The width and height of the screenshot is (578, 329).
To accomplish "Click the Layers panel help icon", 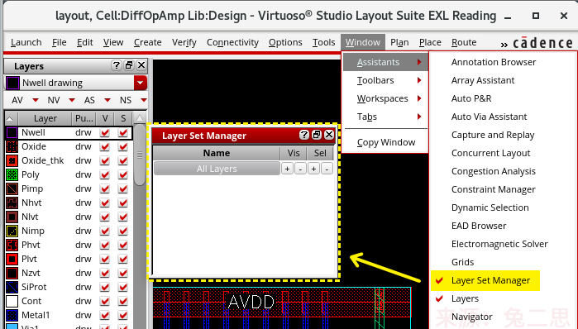I will [117, 65].
